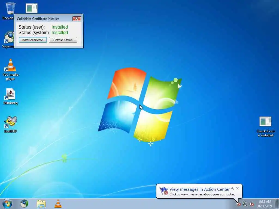Click the 'Click to view messages about your computer' text
Image resolution: width=279 pixels, height=209 pixels.
tap(202, 194)
